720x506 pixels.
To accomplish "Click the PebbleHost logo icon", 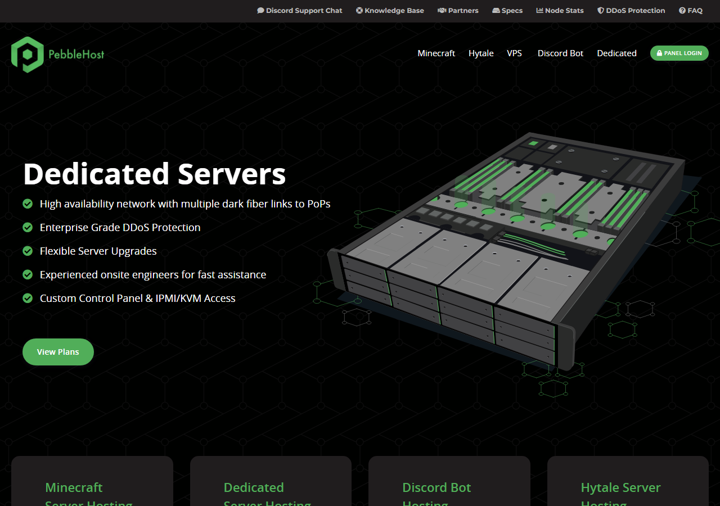I will click(x=27, y=55).
